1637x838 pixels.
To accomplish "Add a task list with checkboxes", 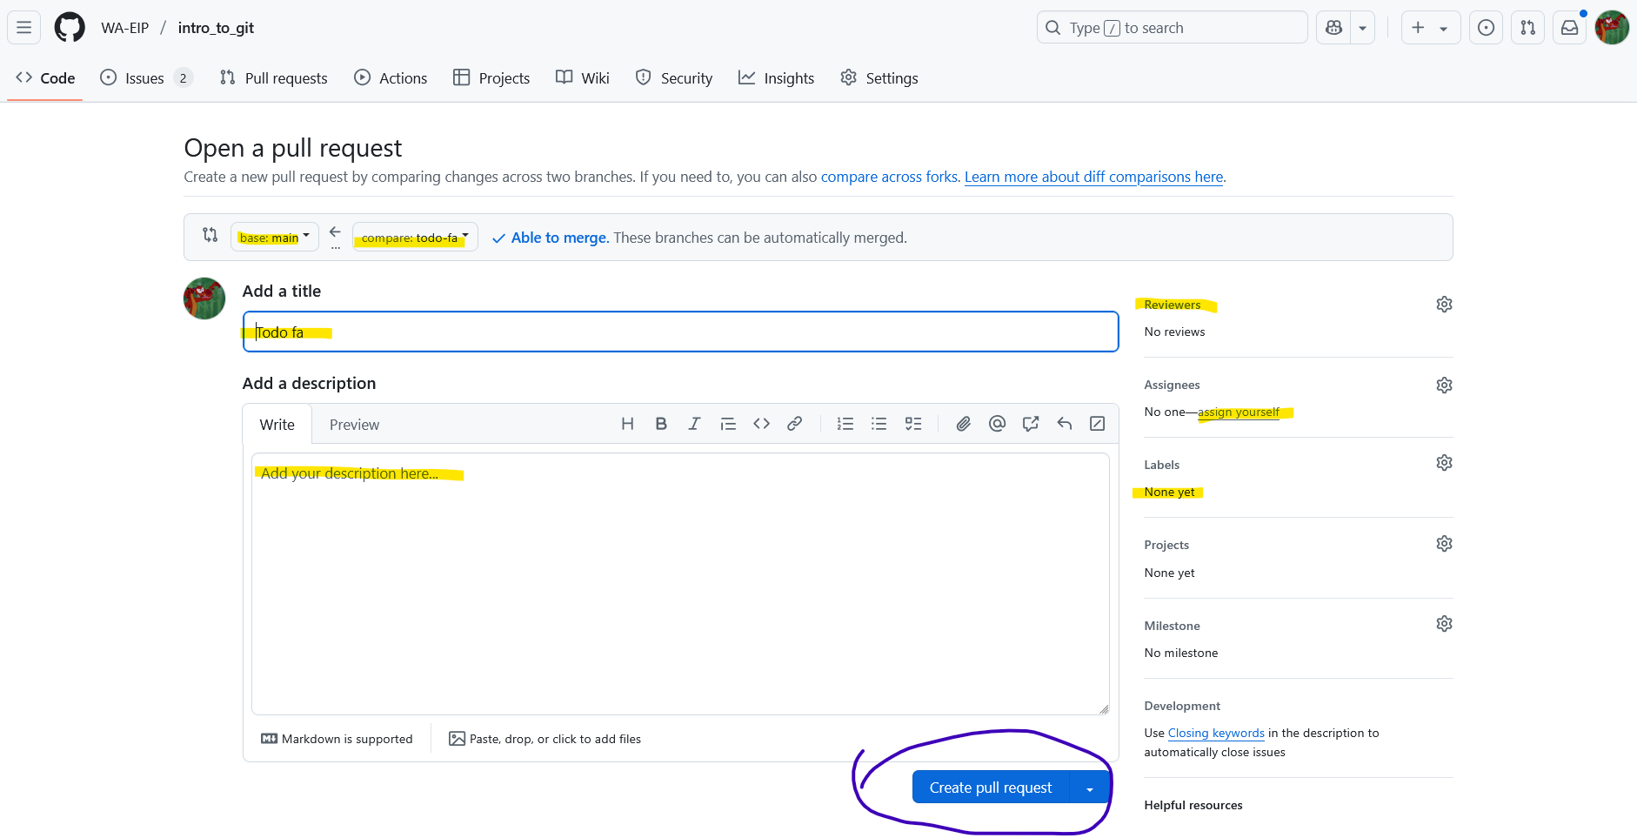I will click(x=912, y=424).
